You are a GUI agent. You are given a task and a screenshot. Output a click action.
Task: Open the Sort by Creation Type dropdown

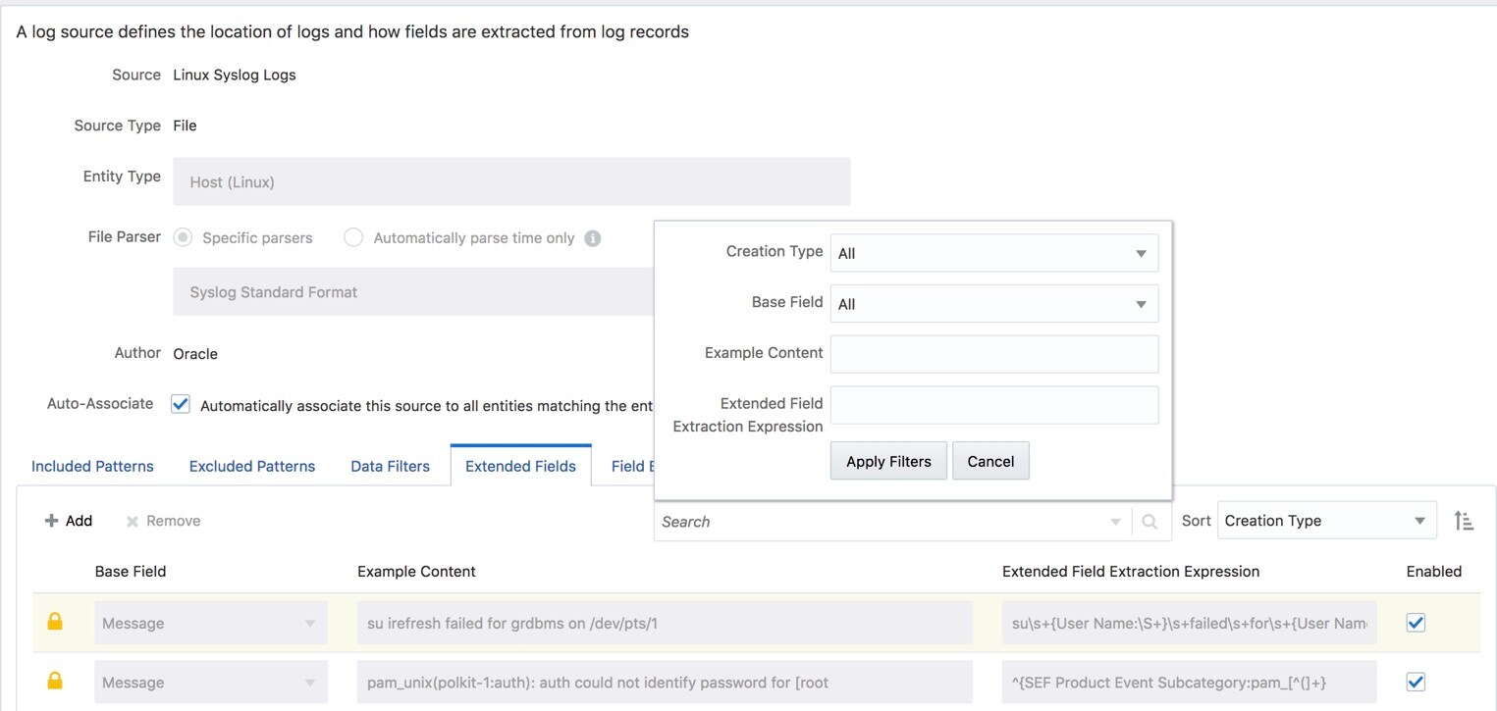(1326, 521)
